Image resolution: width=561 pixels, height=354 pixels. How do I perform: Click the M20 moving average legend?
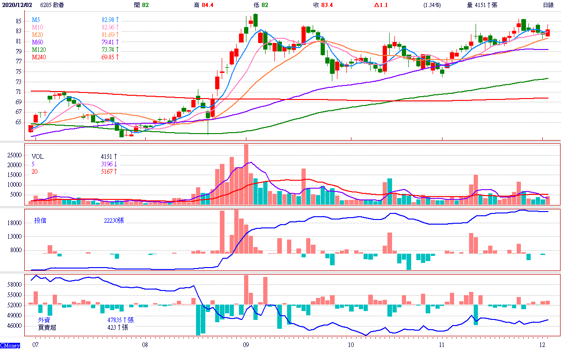point(37,35)
